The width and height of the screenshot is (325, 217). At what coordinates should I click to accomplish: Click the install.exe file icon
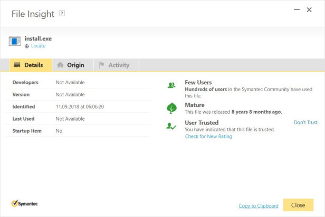15,41
